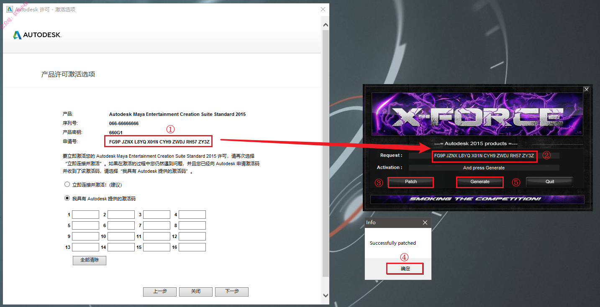The height and width of the screenshot is (307, 600).
Task: Click activation code field 6
Action: click(121, 225)
